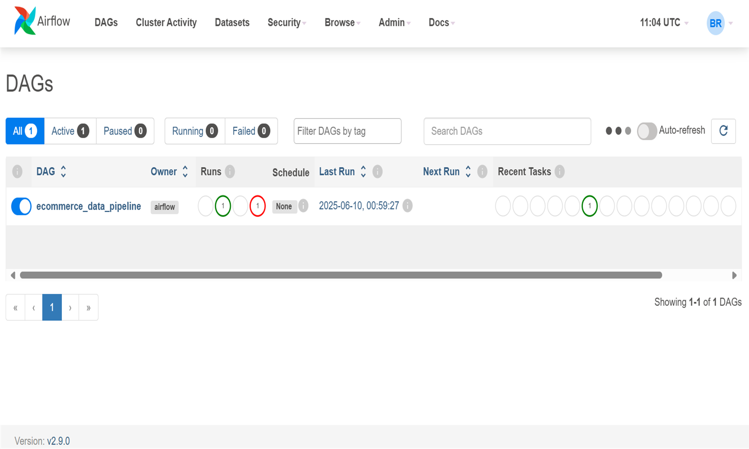This screenshot has height=449, width=749.
Task: Click info icon next to Last Run date
Action: coord(407,206)
